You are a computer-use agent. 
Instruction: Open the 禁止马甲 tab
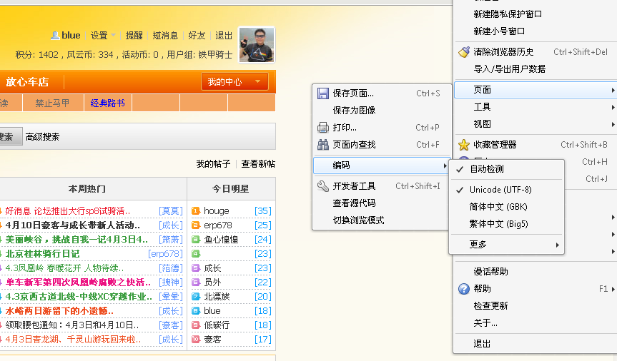tap(52, 103)
